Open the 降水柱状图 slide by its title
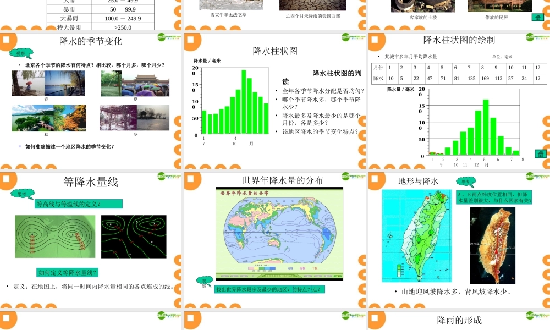The image size is (550, 330). coord(275,51)
